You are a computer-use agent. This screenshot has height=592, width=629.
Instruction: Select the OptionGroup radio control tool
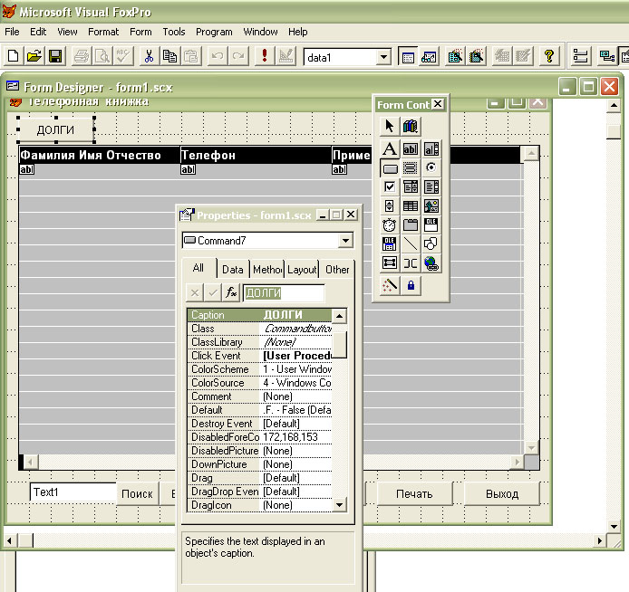(x=431, y=168)
